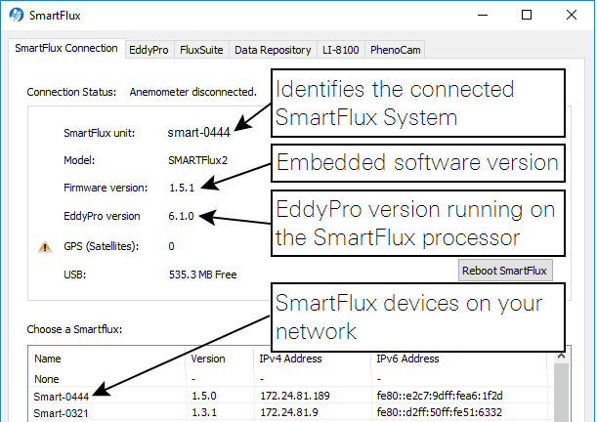The height and width of the screenshot is (422, 597).
Task: Maximize the SmartFlux window
Action: [527, 16]
